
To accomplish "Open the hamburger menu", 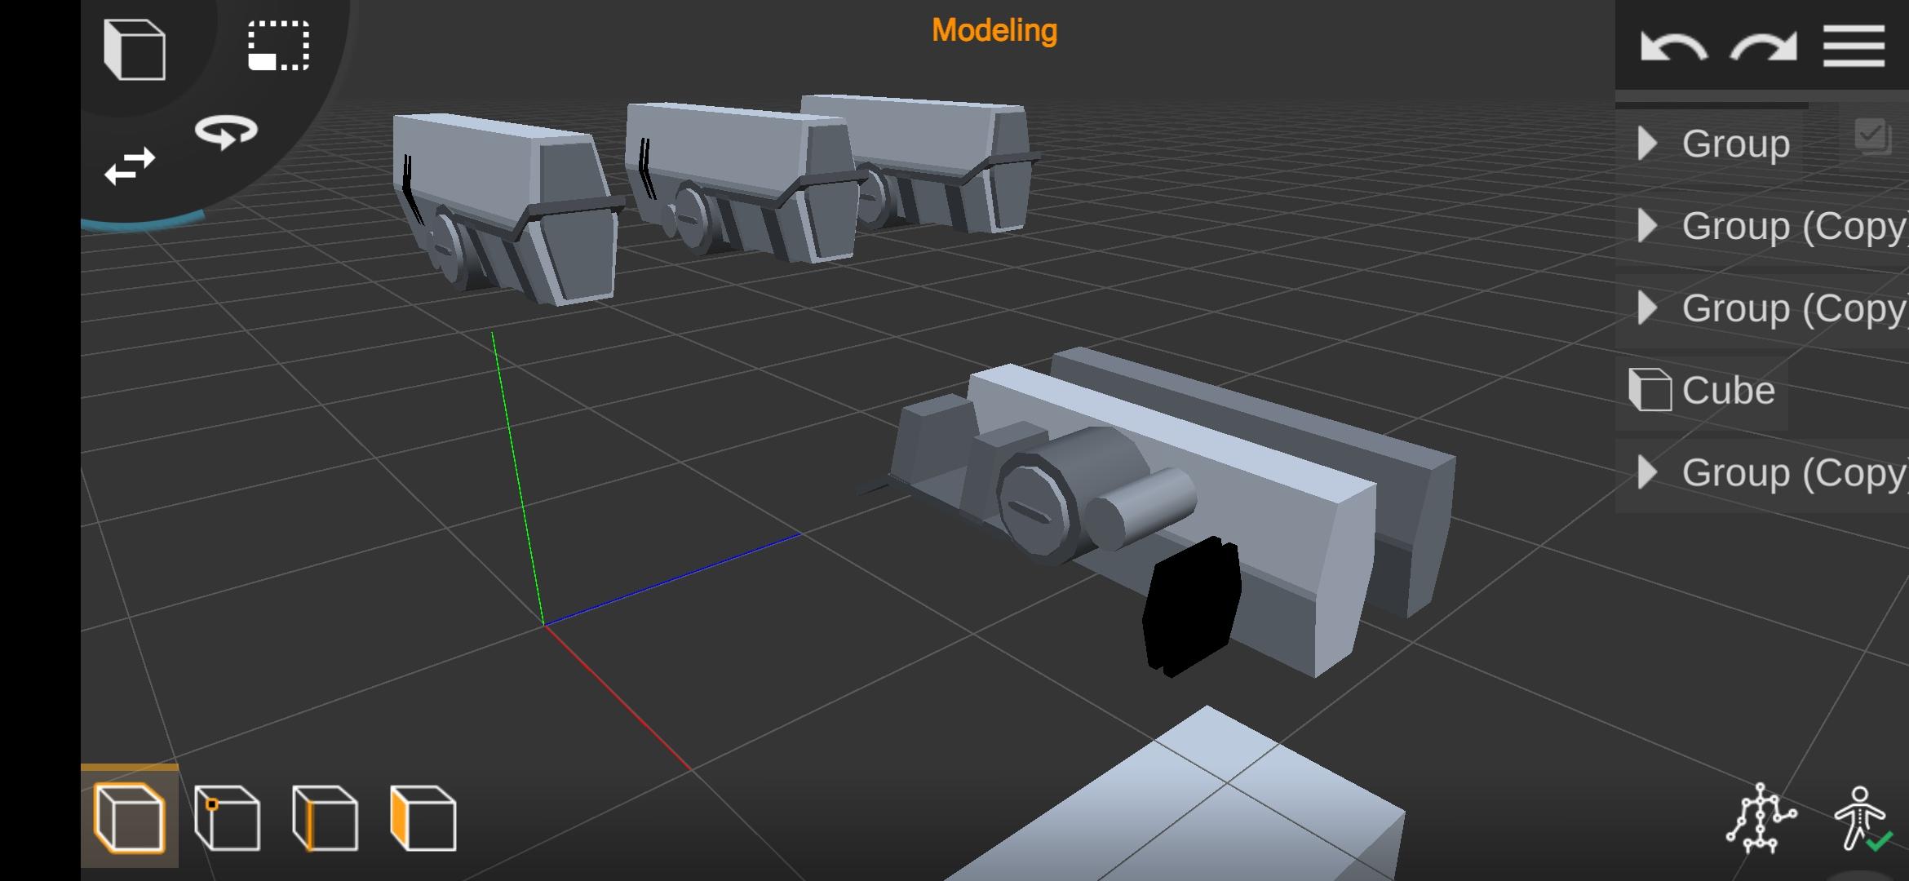I will pyautogui.click(x=1854, y=46).
